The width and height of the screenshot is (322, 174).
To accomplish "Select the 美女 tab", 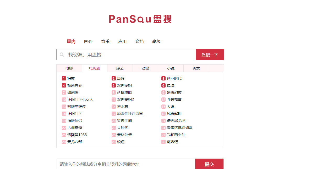I will (196, 68).
